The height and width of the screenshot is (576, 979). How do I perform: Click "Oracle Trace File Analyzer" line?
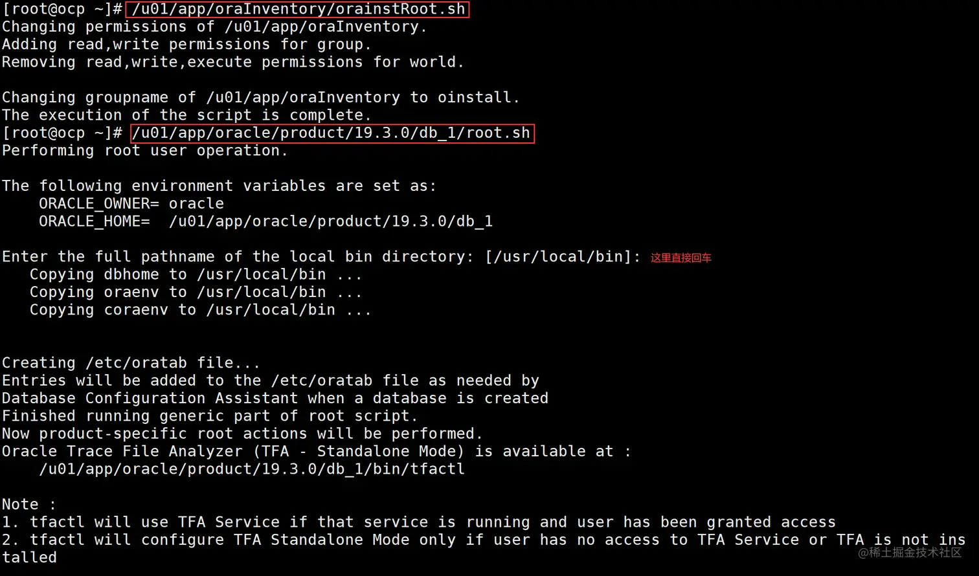pyautogui.click(x=316, y=452)
